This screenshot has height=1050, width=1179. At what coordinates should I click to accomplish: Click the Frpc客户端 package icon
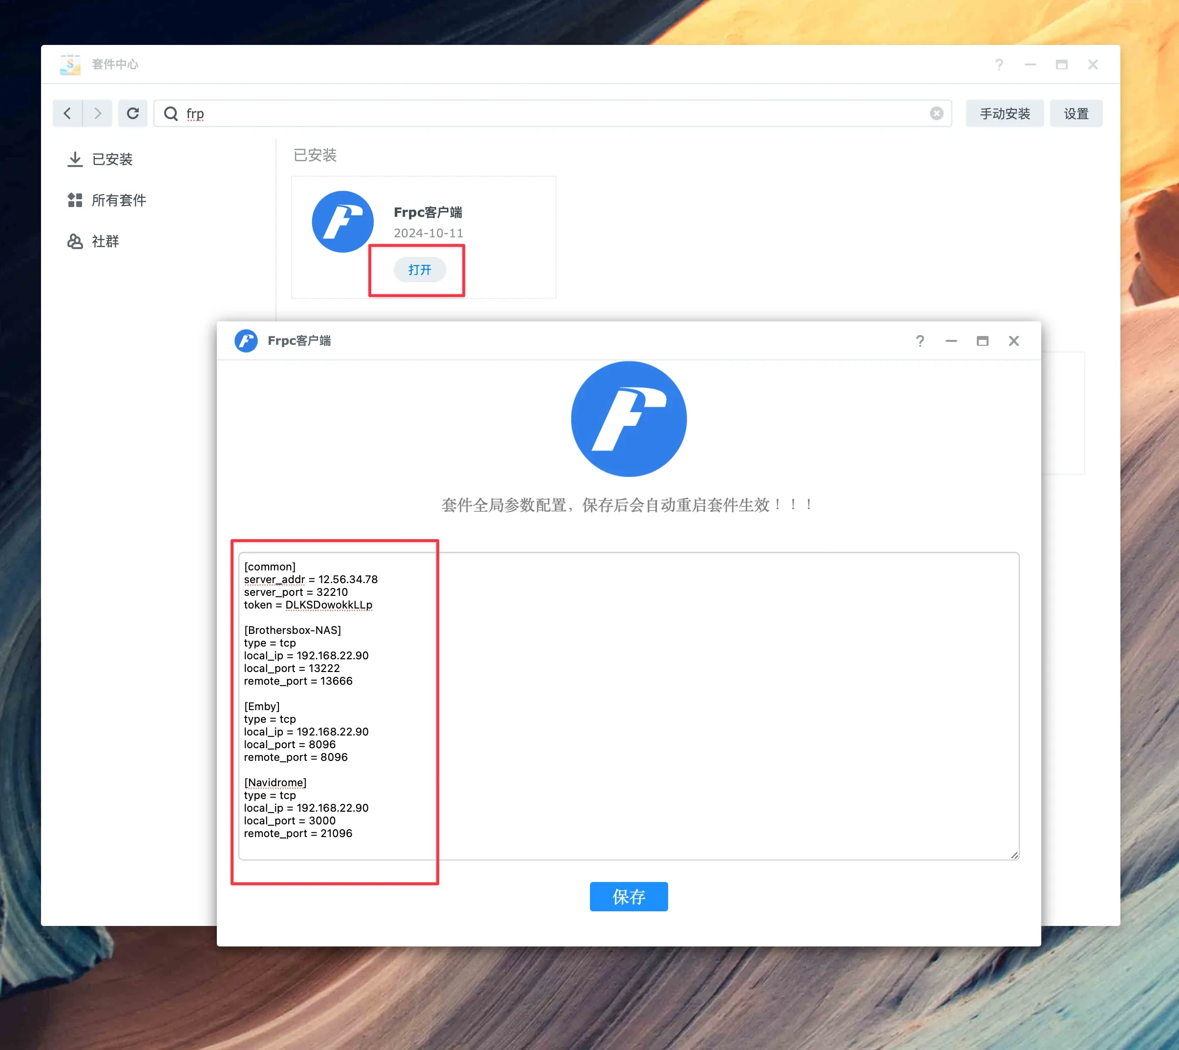pyautogui.click(x=343, y=222)
